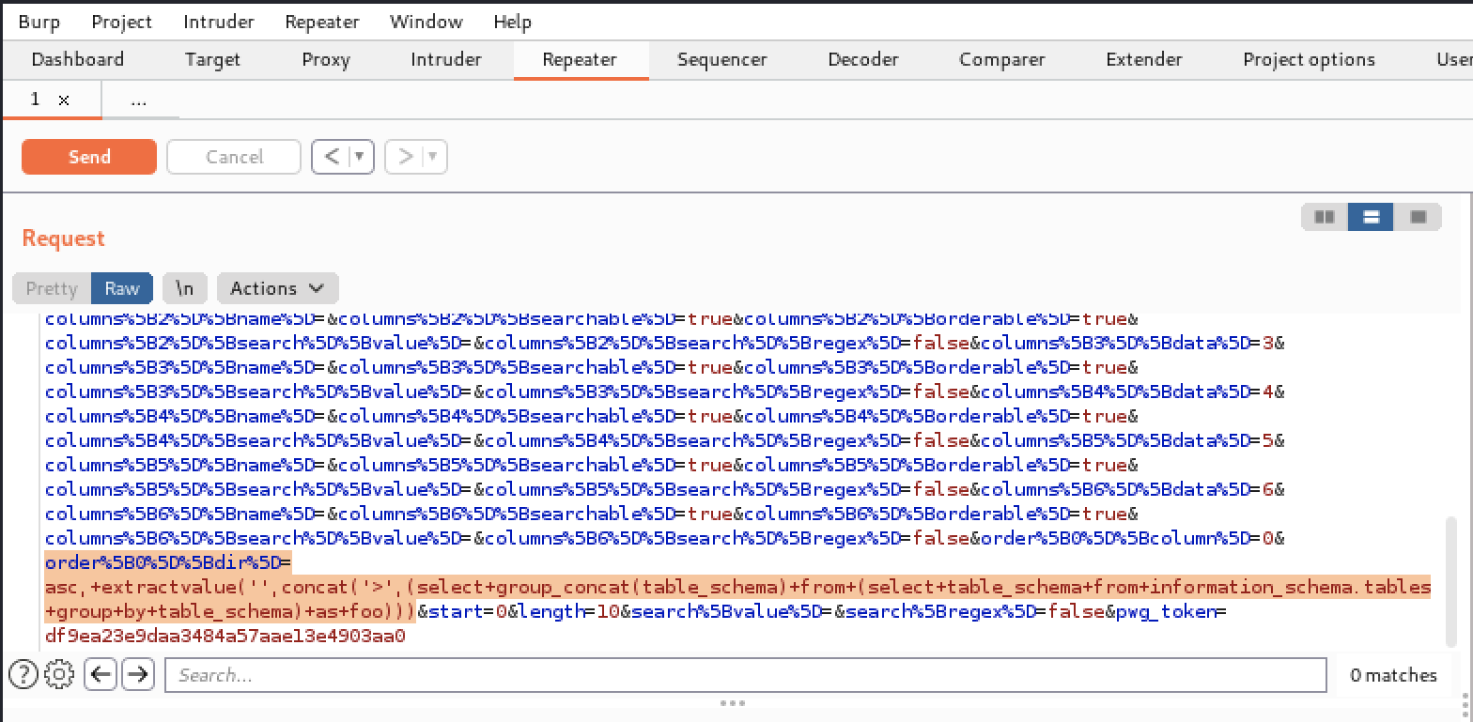1473x722 pixels.
Task: Send the request
Action: click(x=89, y=157)
